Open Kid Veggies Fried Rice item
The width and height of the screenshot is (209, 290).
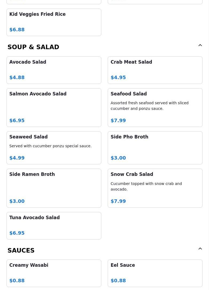point(54,22)
